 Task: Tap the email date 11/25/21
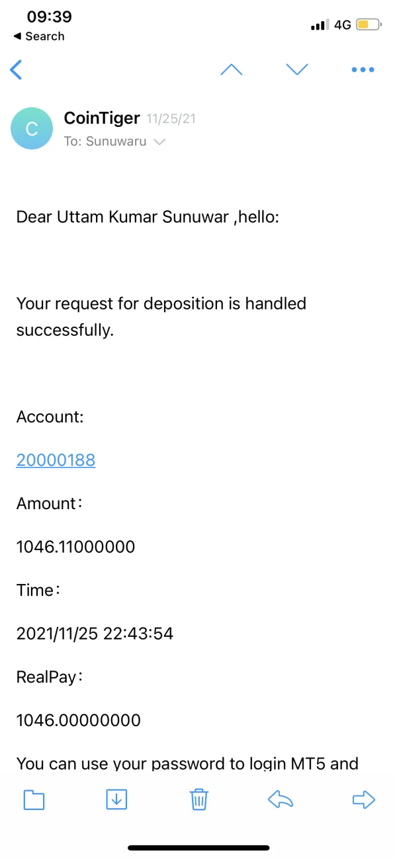[171, 120]
